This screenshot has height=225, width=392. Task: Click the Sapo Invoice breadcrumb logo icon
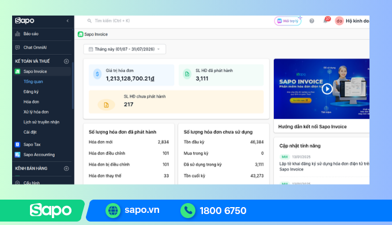pos(81,34)
